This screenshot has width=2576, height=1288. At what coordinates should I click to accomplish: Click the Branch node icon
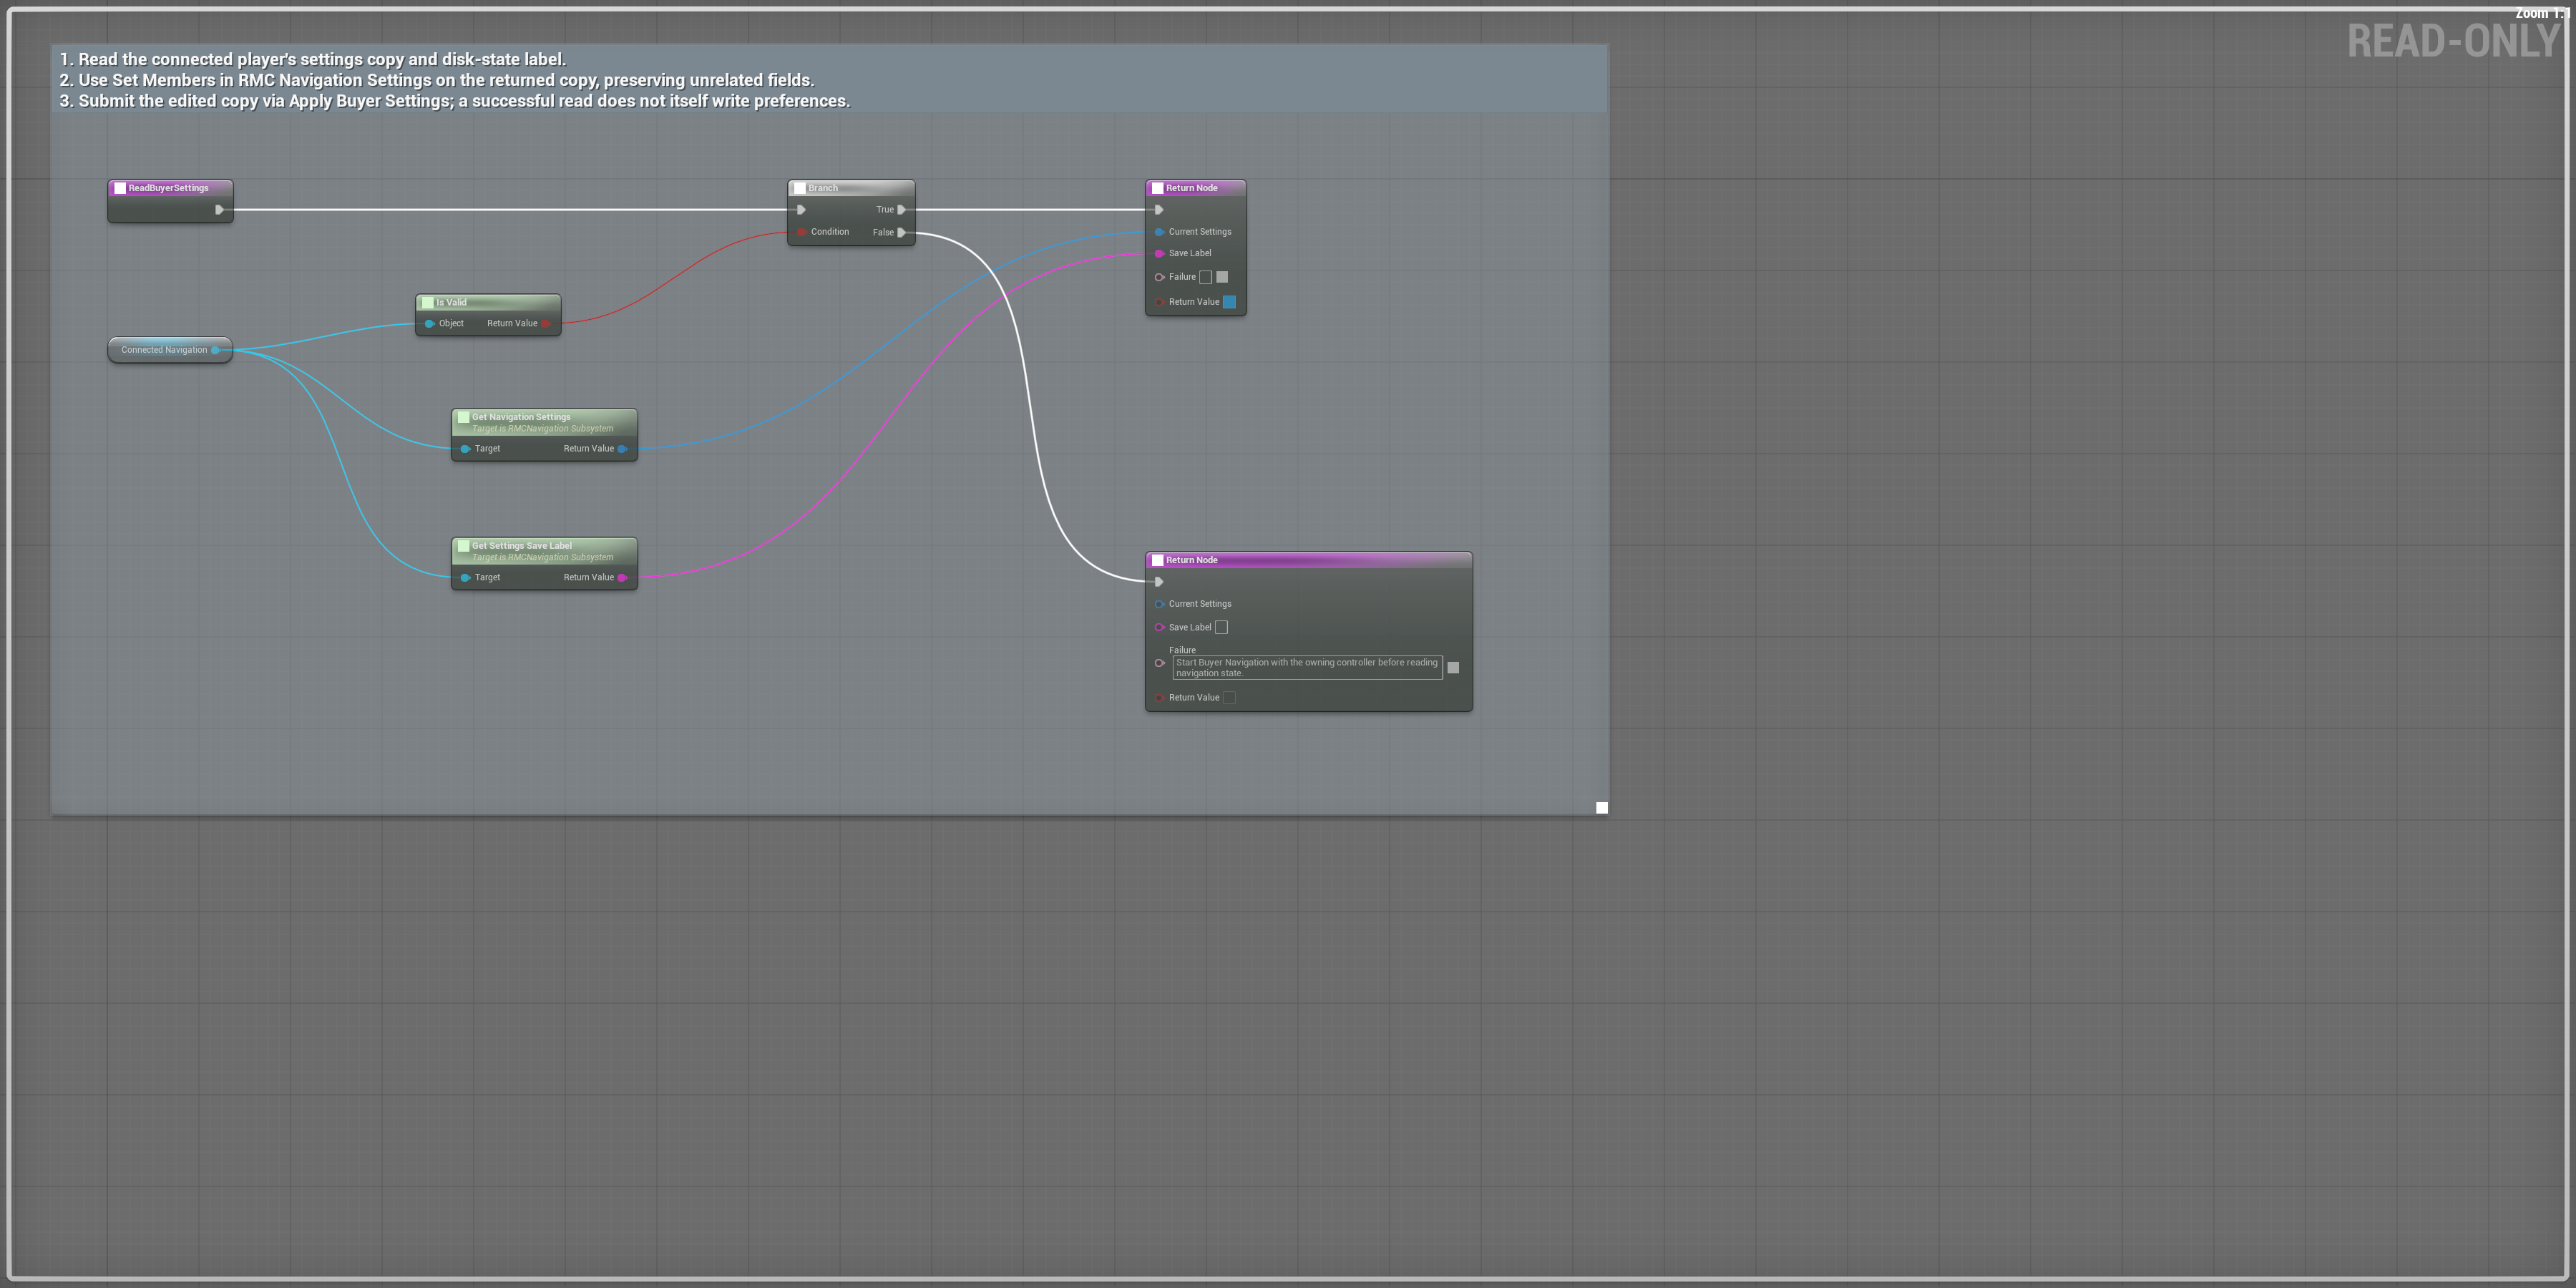tap(800, 188)
